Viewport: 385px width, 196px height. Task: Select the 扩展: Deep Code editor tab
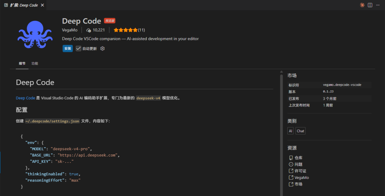click(23, 5)
